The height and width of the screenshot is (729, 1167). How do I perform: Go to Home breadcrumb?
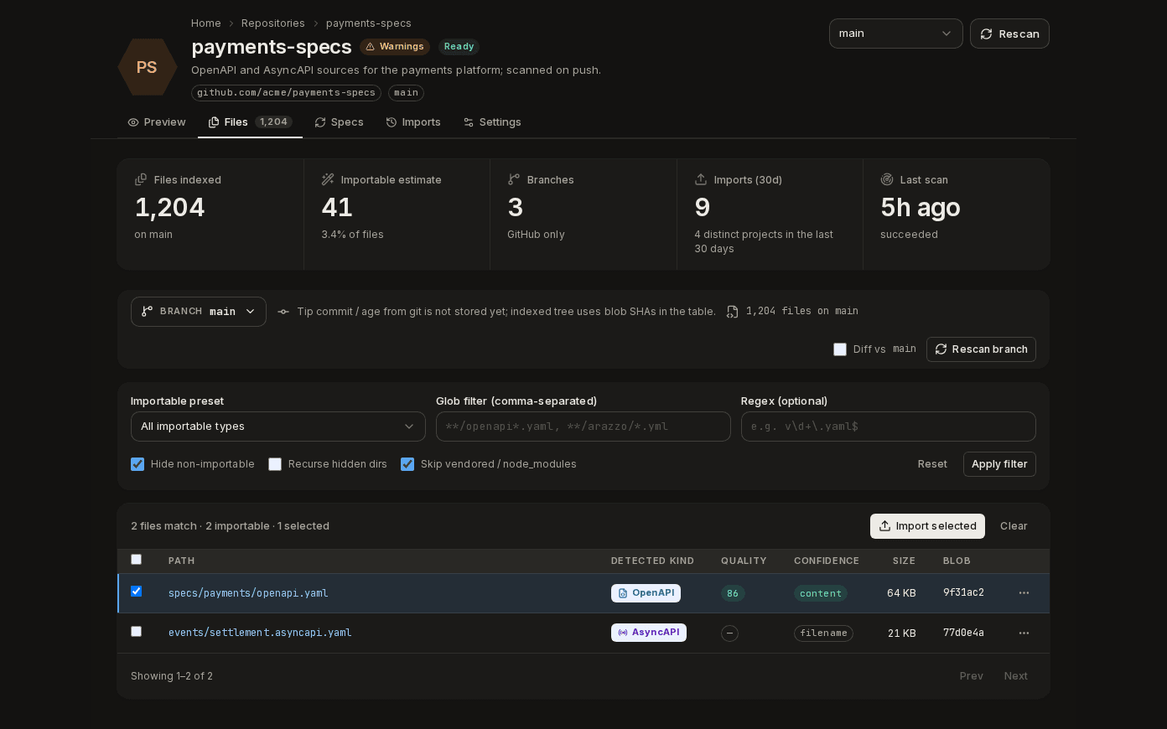tap(206, 23)
